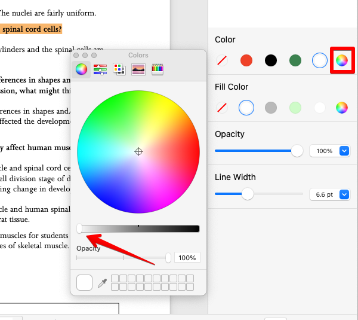358x320 pixels.
Task: Select the green Color swatch
Action: point(295,60)
